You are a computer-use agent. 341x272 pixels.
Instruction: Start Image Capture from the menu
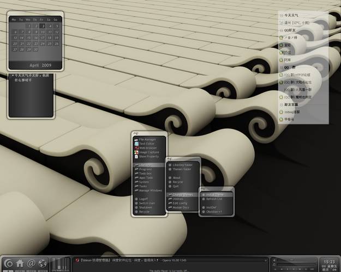[x=148, y=152]
